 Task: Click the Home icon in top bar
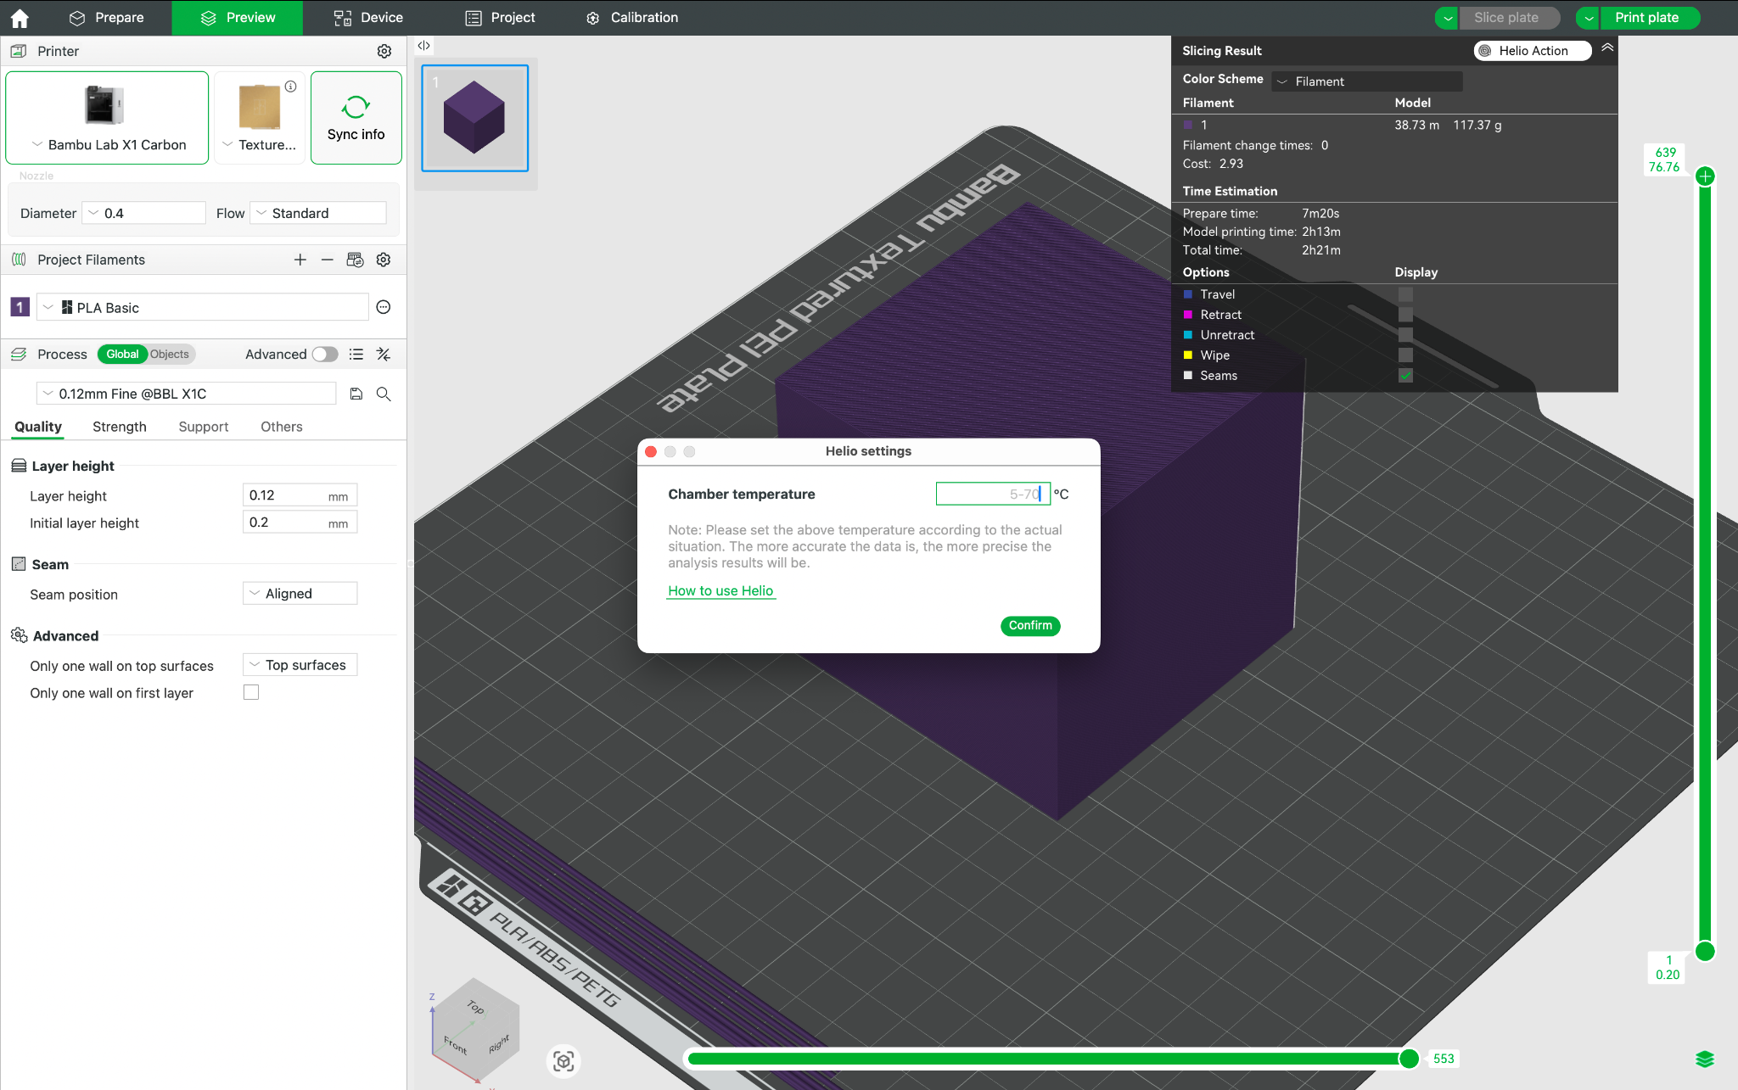[19, 18]
